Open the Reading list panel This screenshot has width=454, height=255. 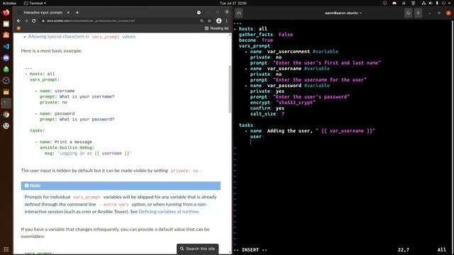216,28
